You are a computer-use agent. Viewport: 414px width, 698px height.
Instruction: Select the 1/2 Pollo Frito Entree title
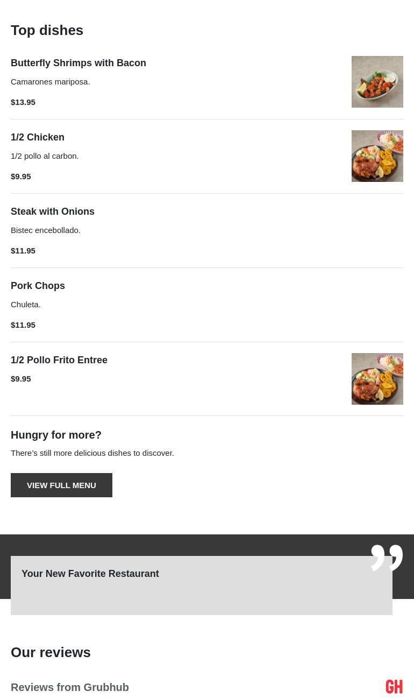click(59, 360)
